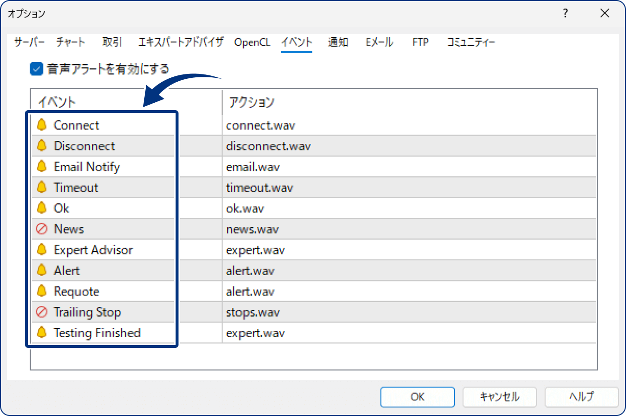Click the アクション column header
The width and height of the screenshot is (626, 416).
tap(410, 102)
